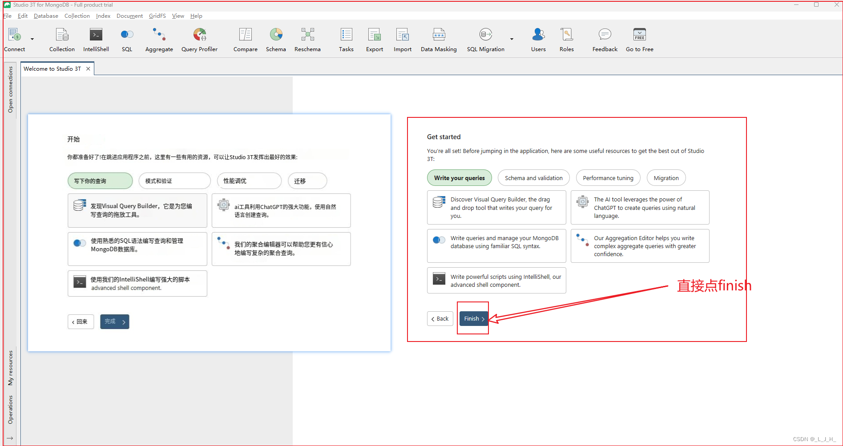Expand the Connect dropdown arrow
The width and height of the screenshot is (843, 446).
point(32,39)
